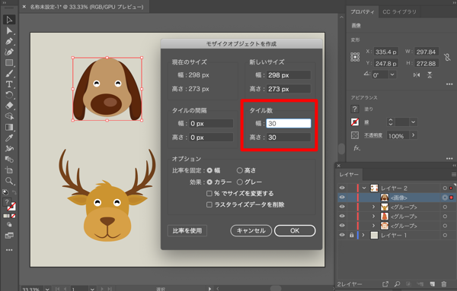Select the Direct Selection tool
This screenshot has width=457, height=291.
(9, 30)
